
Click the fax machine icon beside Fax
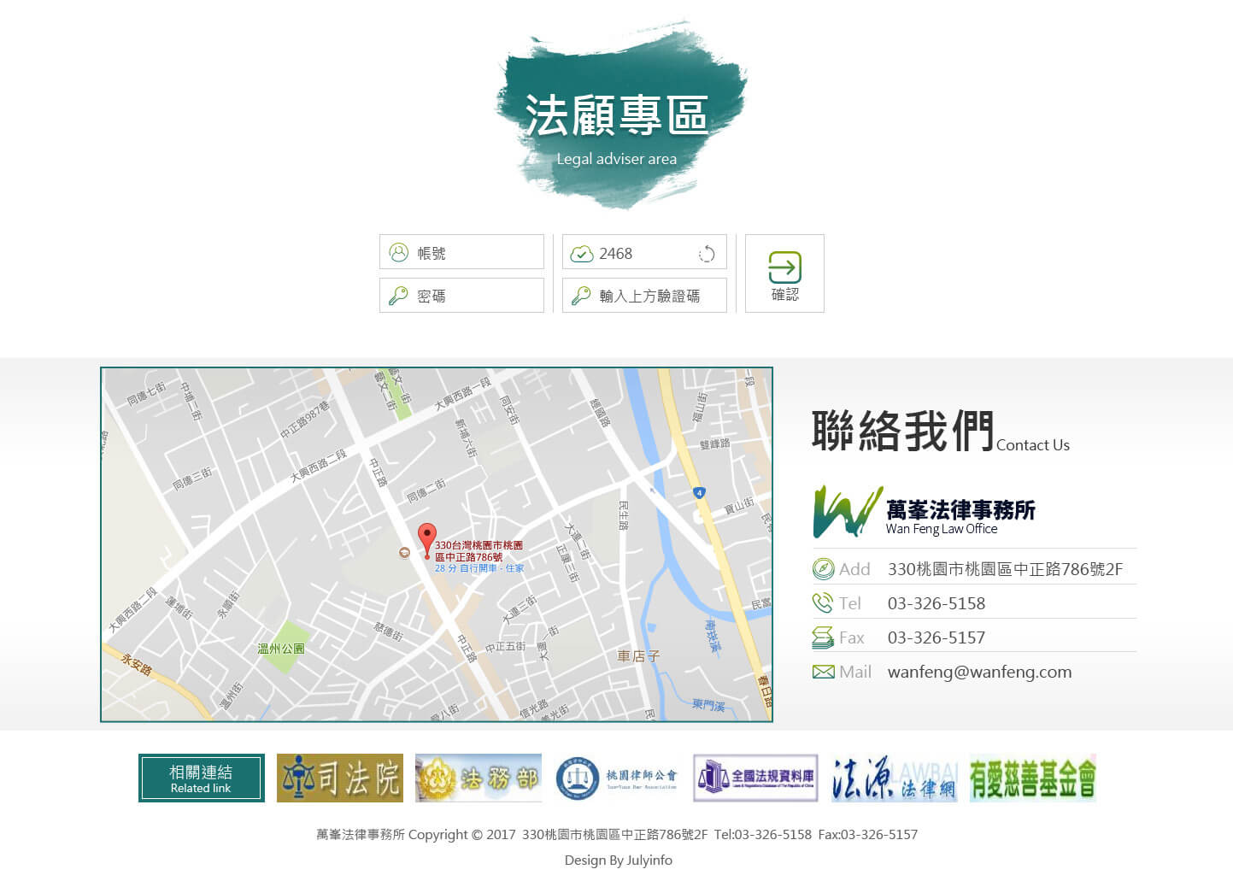821,636
